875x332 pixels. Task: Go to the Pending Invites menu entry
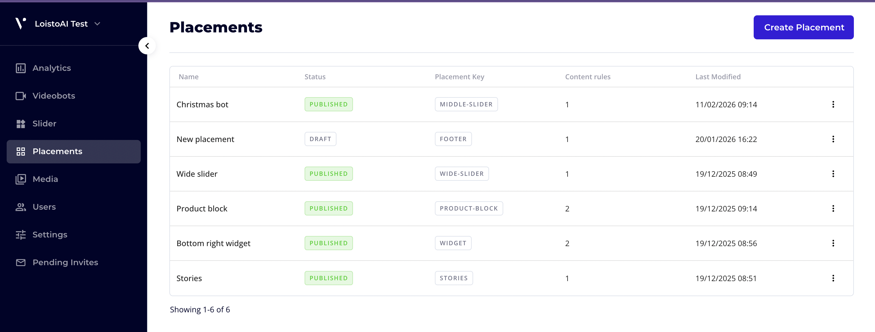pyautogui.click(x=65, y=263)
